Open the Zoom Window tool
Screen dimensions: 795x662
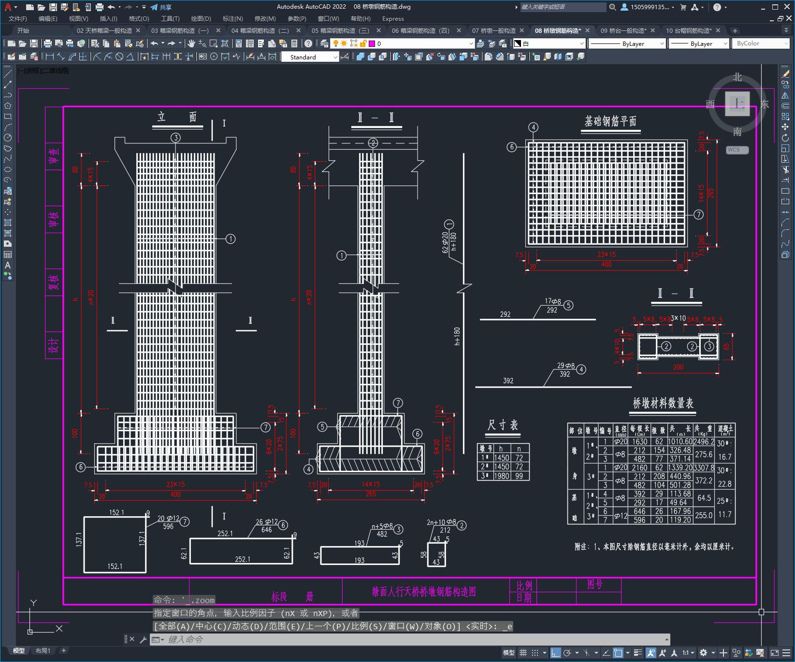coord(213,43)
